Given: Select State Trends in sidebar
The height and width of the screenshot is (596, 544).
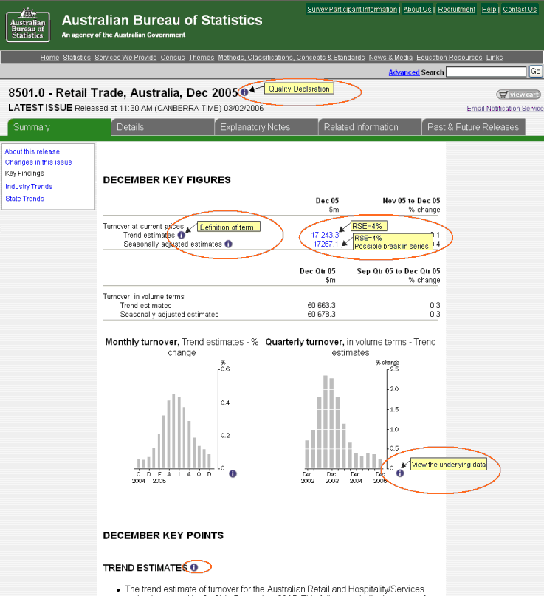Looking at the screenshot, I should pos(24,199).
